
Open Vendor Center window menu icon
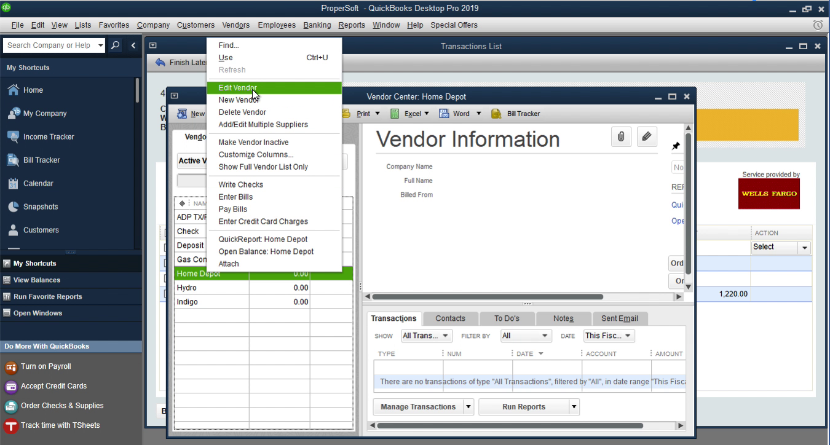point(175,96)
